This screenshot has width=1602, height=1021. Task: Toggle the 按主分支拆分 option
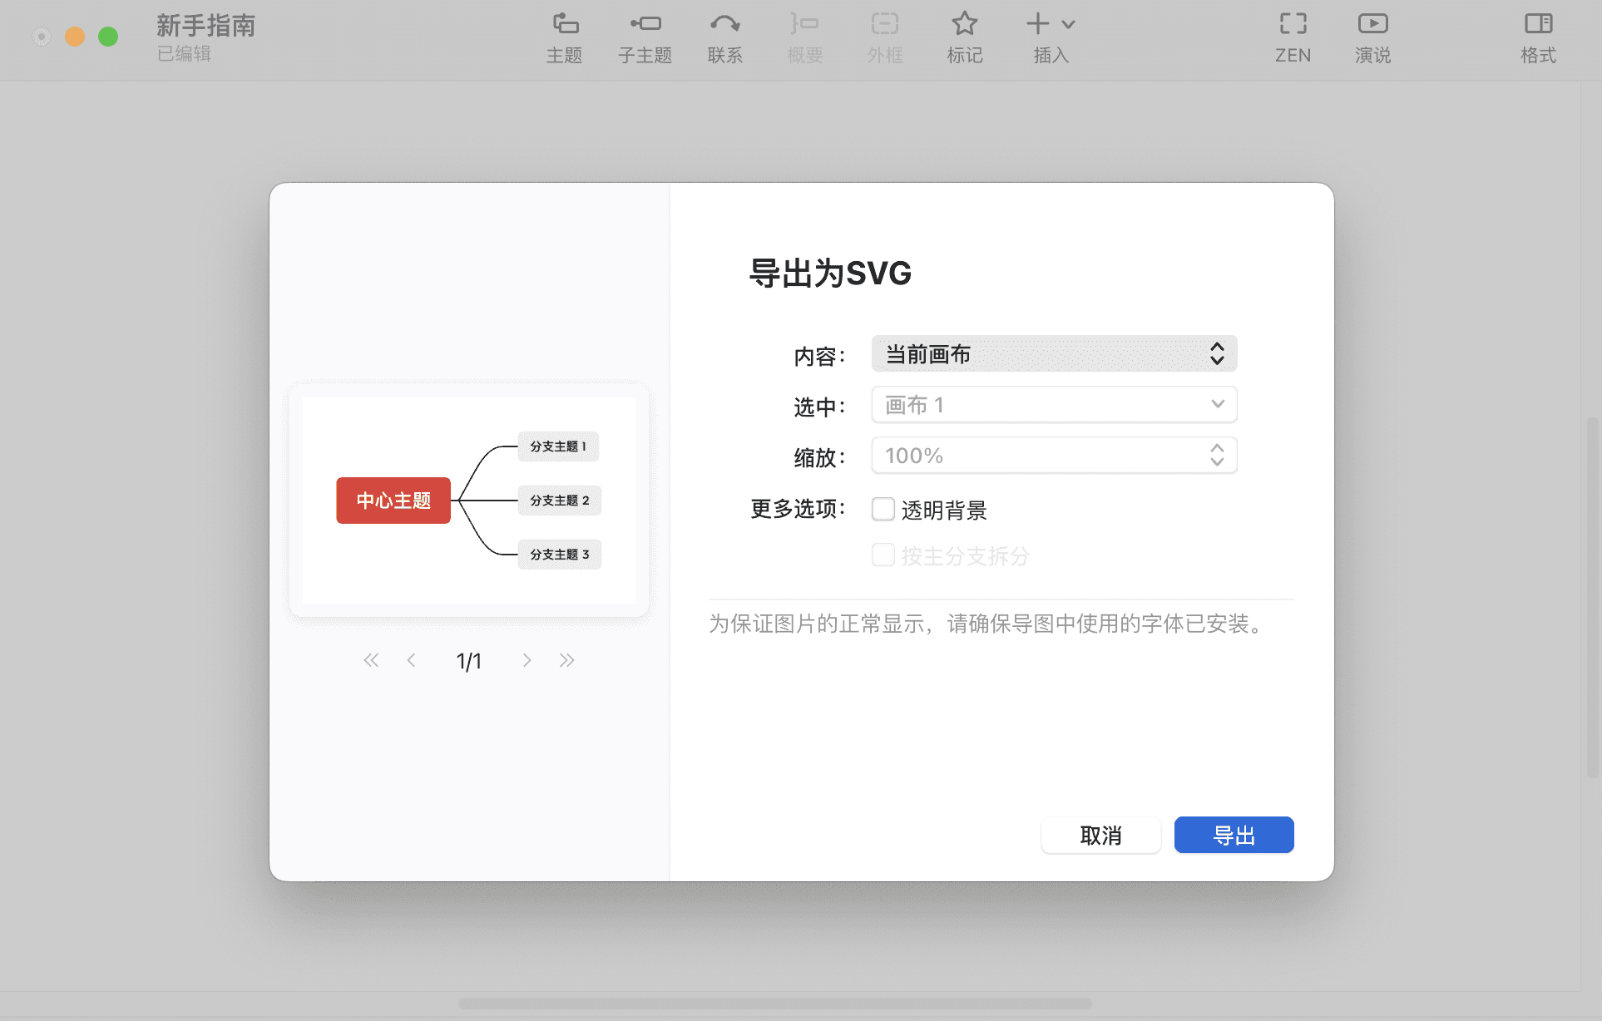click(883, 555)
